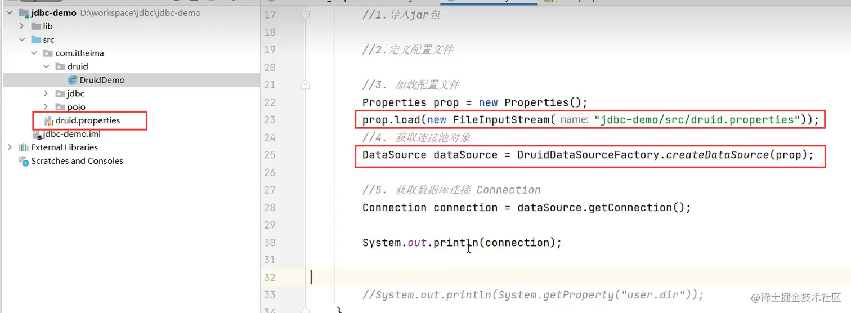Screen dimensions: 851x313
Task: Click project path D:\workspace\jdbc\jdbc-demo
Action: (141, 12)
